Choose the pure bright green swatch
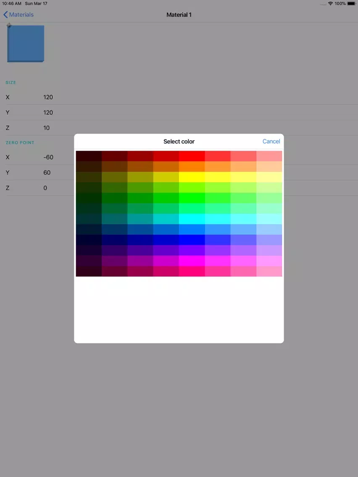 [192, 198]
